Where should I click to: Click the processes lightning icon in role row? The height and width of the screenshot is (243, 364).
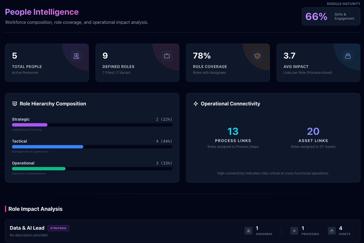[294, 231]
